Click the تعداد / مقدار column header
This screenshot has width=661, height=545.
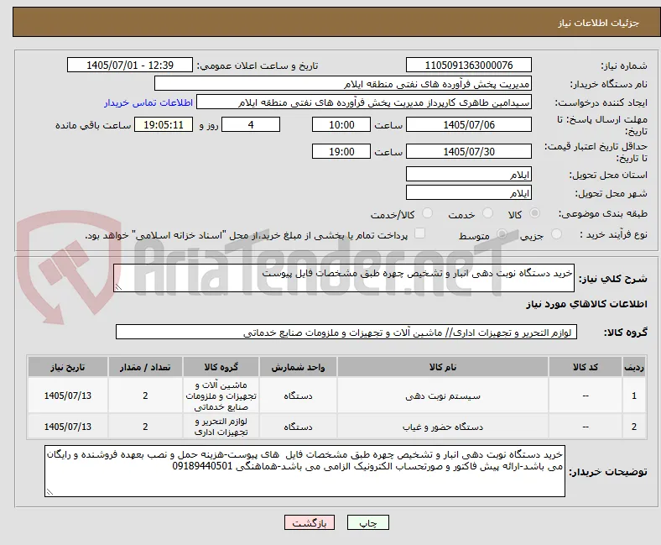click(145, 367)
